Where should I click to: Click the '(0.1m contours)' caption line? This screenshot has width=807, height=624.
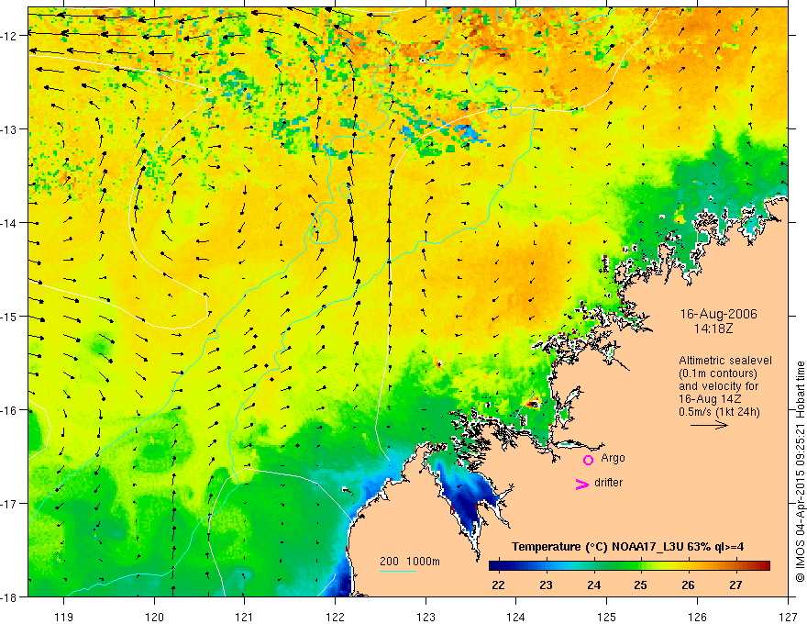tap(718, 373)
